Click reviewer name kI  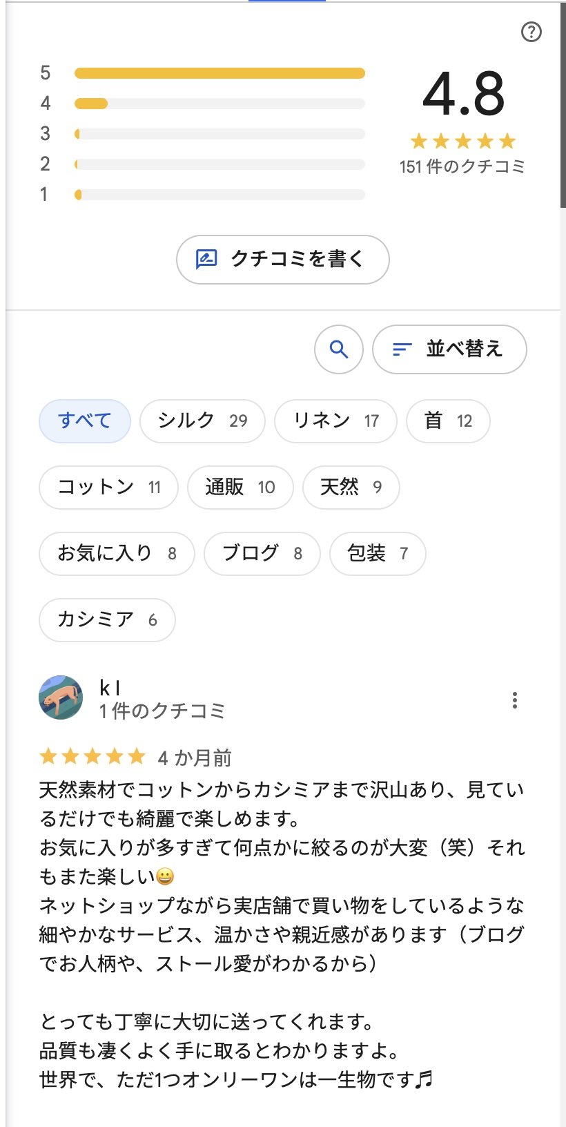click(110, 688)
